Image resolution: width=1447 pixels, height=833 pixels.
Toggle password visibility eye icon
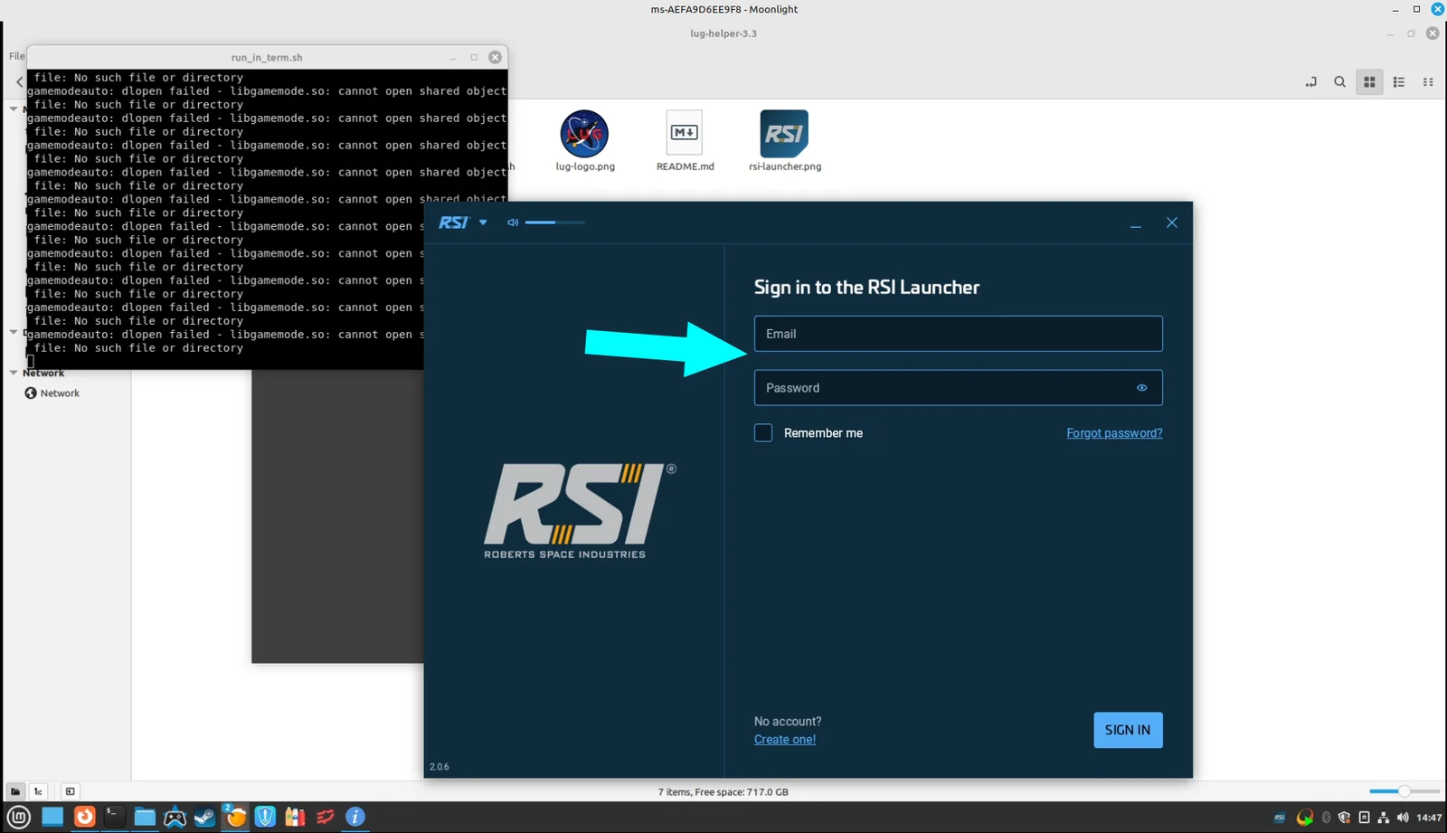pos(1141,388)
